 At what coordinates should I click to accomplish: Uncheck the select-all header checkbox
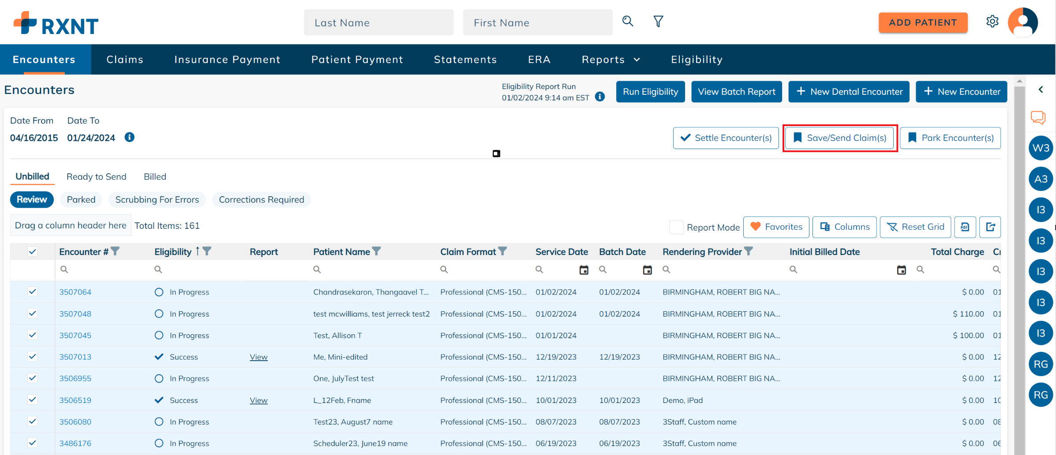[32, 252]
